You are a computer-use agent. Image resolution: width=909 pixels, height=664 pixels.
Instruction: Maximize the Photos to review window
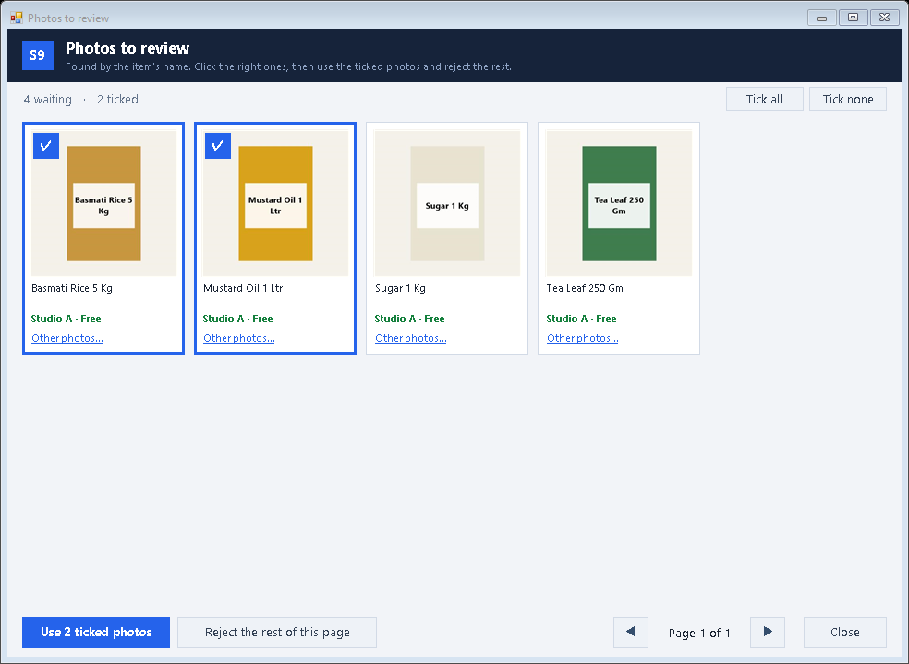(x=853, y=18)
